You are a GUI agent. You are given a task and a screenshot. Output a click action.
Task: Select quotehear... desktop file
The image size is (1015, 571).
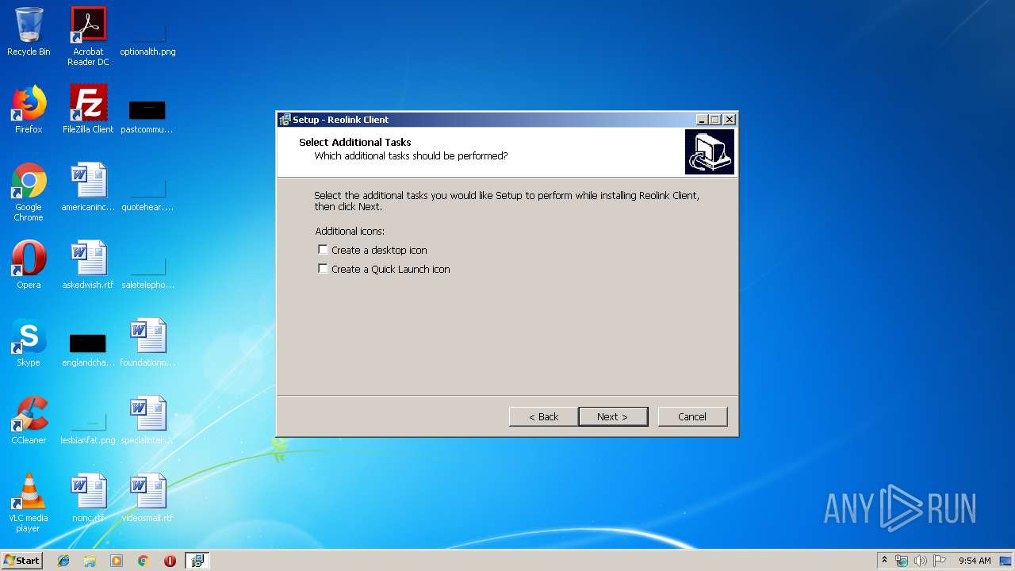147,194
